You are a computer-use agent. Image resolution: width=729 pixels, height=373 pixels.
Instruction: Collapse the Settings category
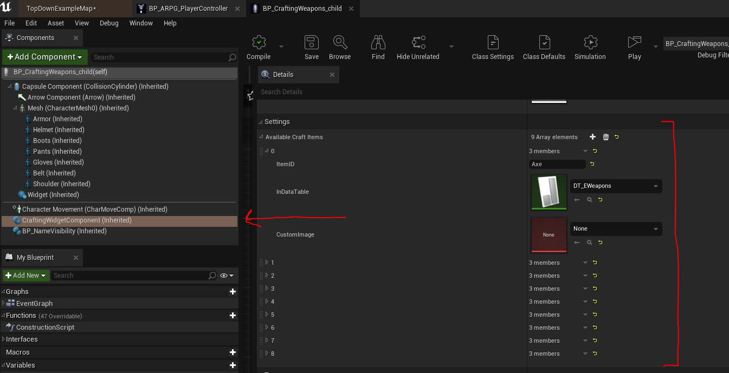[x=261, y=122]
